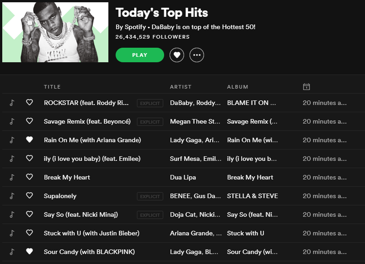
Task: Play ROCKSTAR using its note icon
Action: (12, 103)
